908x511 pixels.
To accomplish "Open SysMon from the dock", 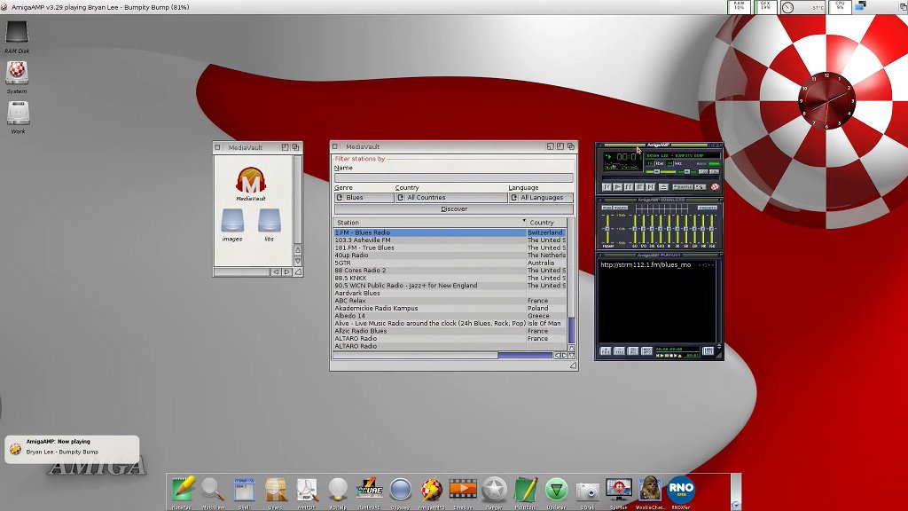I will (618, 490).
